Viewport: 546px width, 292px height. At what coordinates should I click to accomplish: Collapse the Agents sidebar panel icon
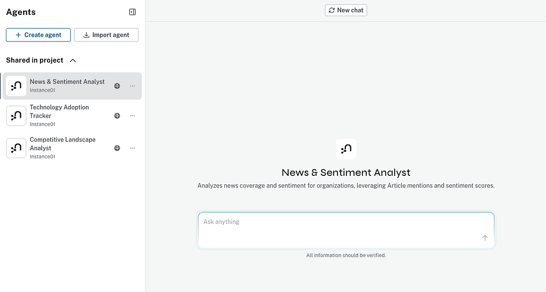tap(132, 12)
